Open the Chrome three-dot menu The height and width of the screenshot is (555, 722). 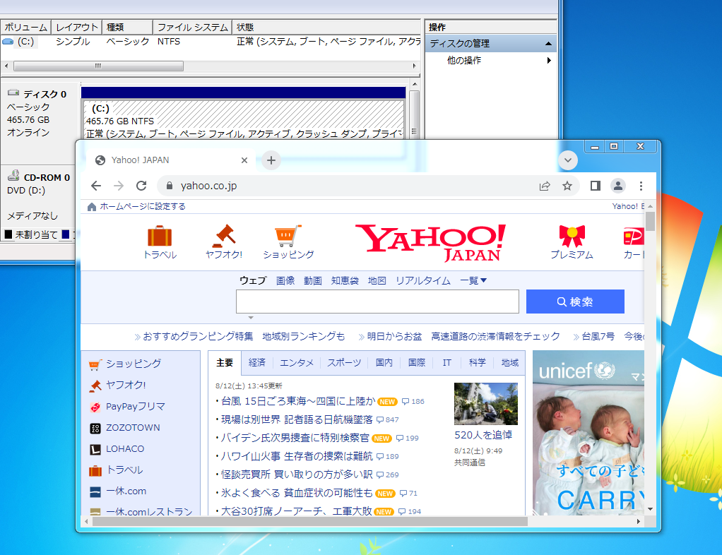[x=641, y=186]
